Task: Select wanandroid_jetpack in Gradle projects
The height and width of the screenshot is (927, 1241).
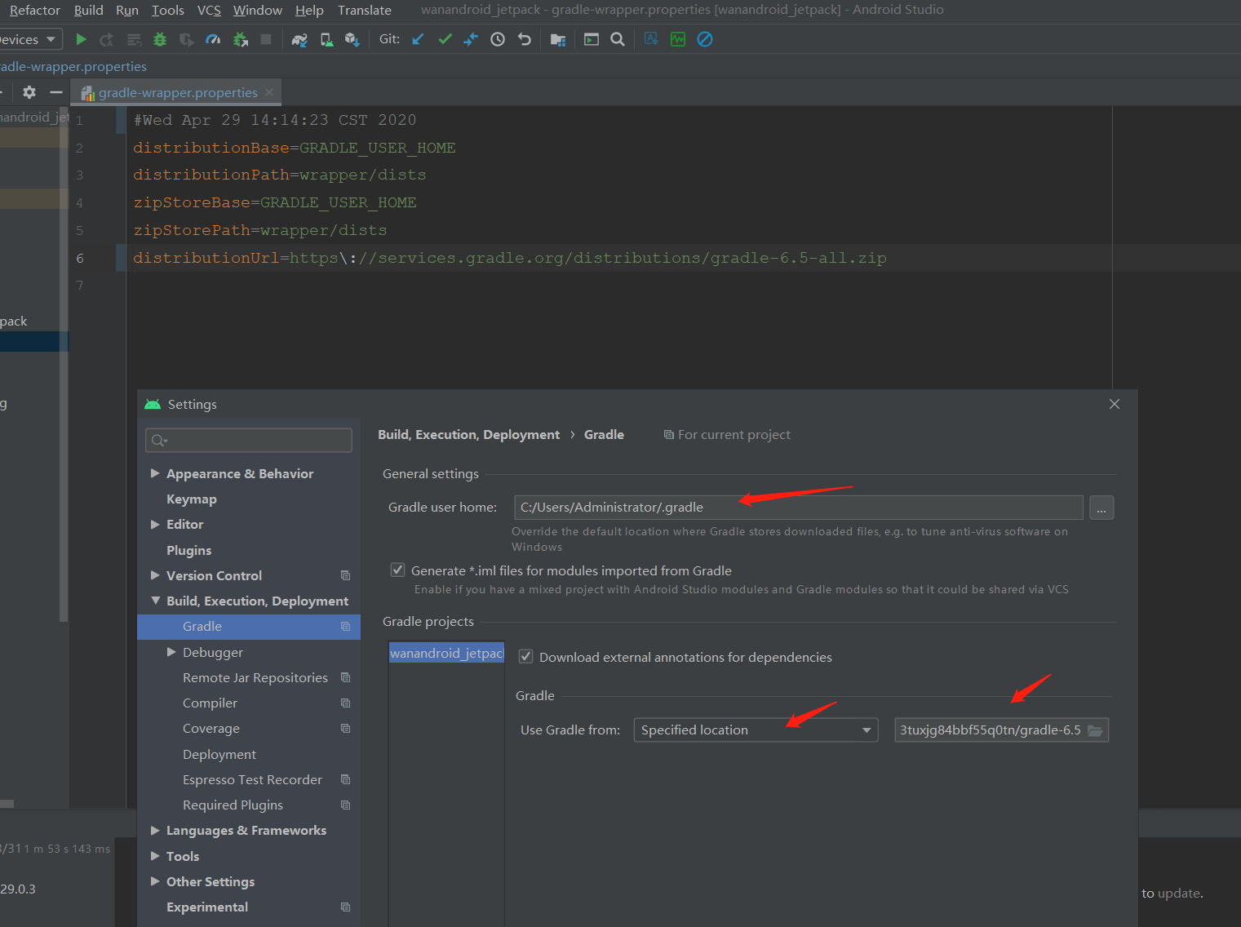Action: 446,653
